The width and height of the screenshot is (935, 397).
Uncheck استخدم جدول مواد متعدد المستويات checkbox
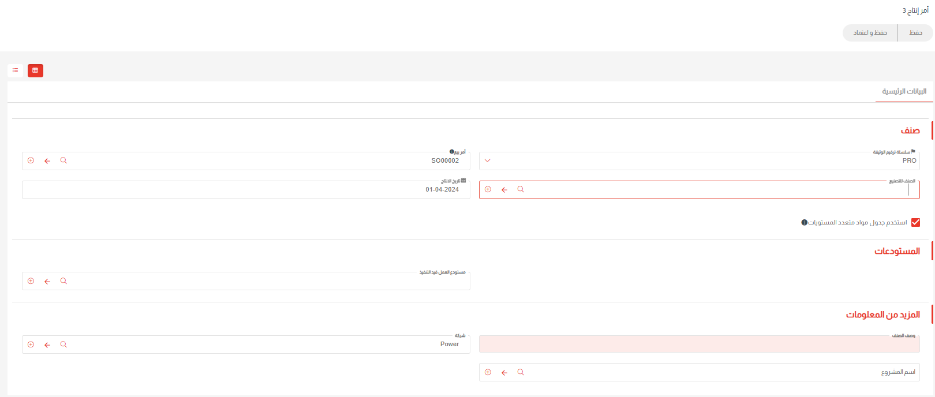(915, 223)
